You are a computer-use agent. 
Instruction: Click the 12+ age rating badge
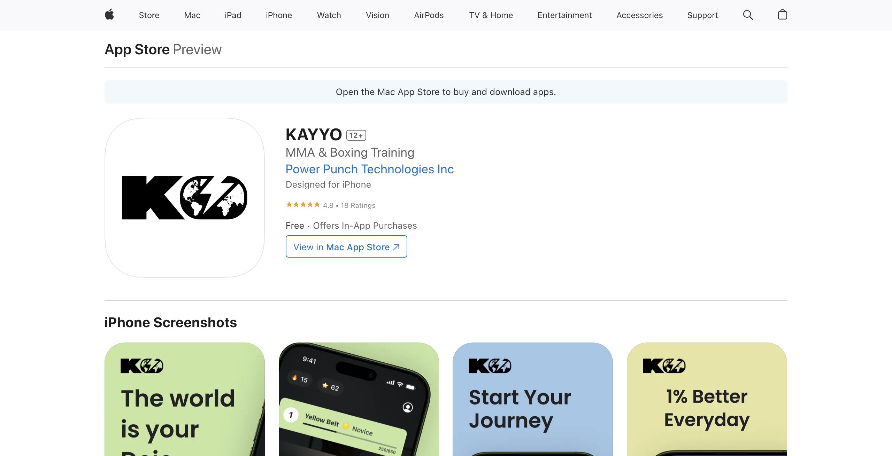356,135
